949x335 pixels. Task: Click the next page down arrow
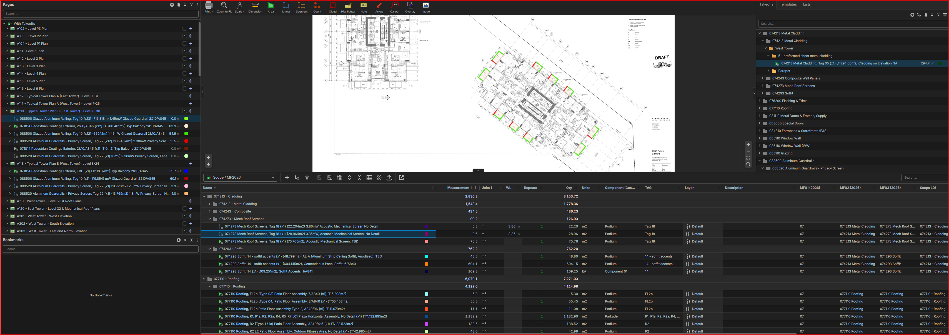[209, 164]
